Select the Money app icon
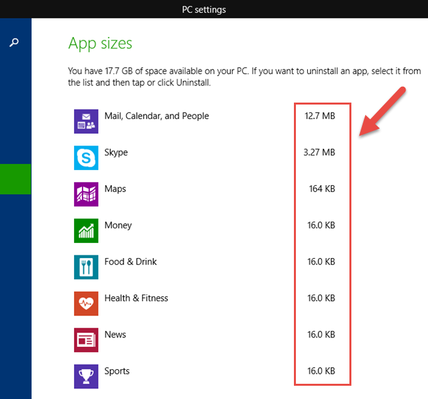The image size is (428, 399). coord(86,230)
